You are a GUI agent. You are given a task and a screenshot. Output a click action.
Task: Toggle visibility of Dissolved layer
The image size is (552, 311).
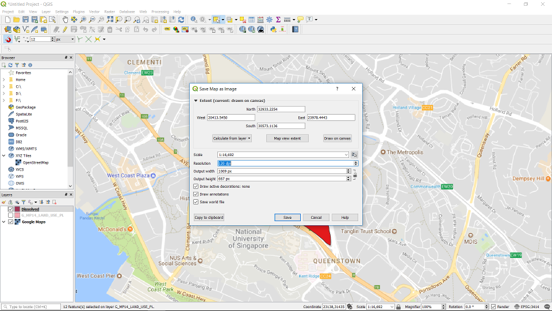[10, 209]
